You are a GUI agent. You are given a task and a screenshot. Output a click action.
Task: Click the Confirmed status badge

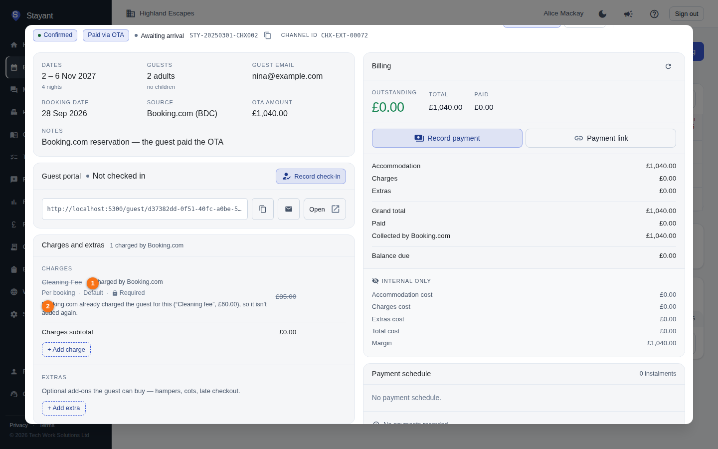click(x=55, y=35)
